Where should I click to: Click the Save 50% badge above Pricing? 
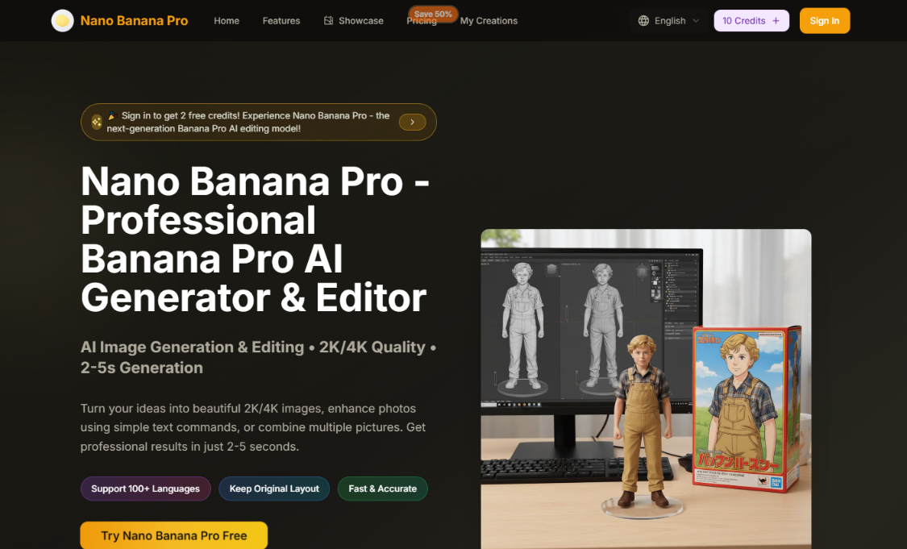click(x=433, y=14)
